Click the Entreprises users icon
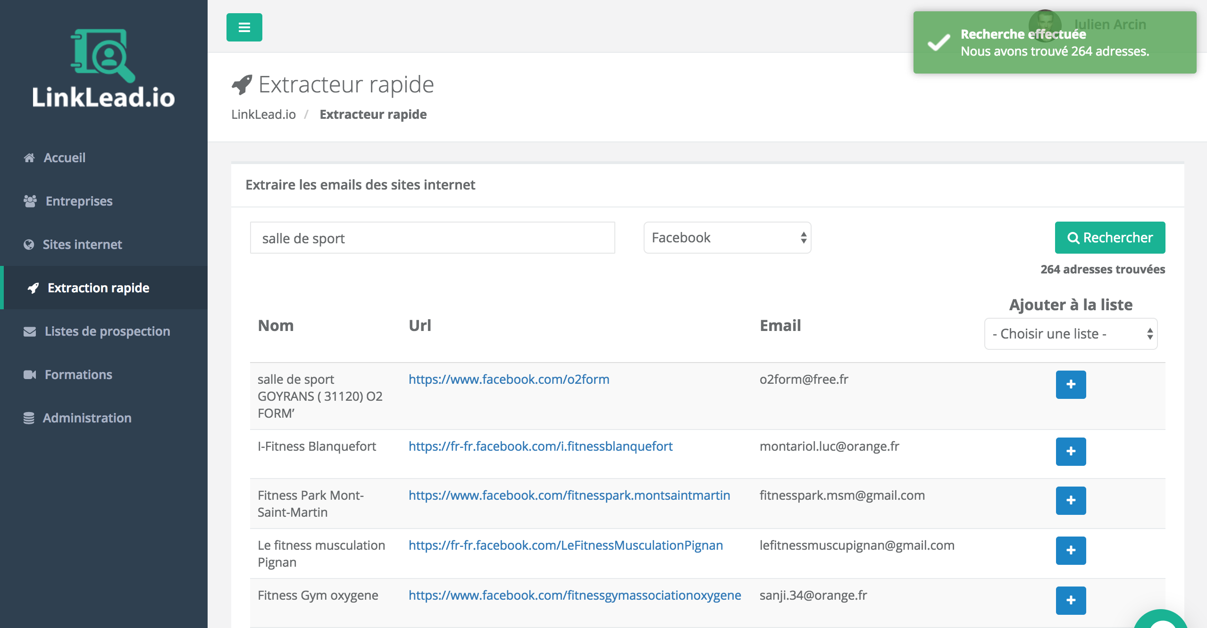 click(x=30, y=201)
